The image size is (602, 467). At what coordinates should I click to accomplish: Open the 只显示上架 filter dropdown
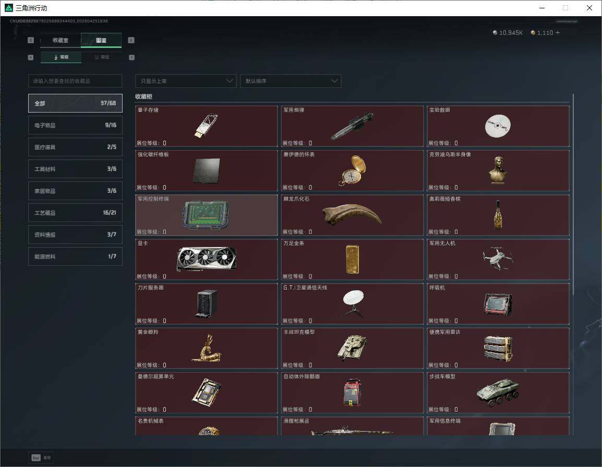[x=186, y=81]
